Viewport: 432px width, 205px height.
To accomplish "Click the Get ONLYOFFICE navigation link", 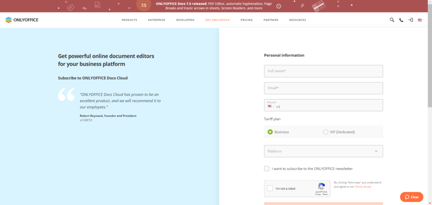I will click(x=217, y=20).
